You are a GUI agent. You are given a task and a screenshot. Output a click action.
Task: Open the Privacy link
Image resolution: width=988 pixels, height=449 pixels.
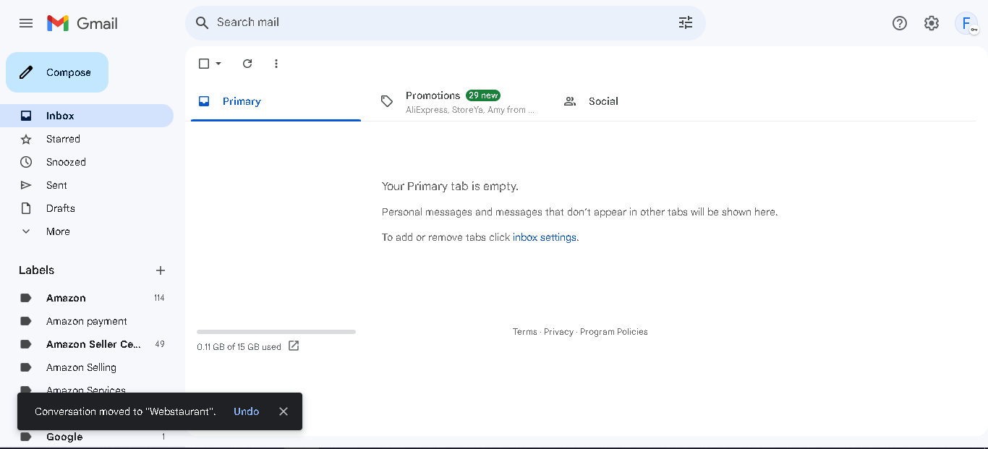[558, 332]
